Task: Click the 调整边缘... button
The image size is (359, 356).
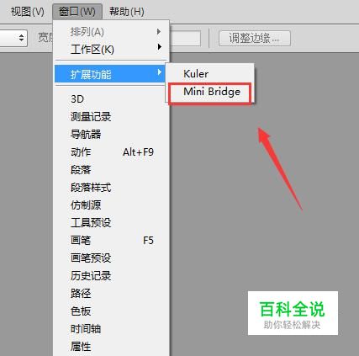Action: pyautogui.click(x=255, y=38)
